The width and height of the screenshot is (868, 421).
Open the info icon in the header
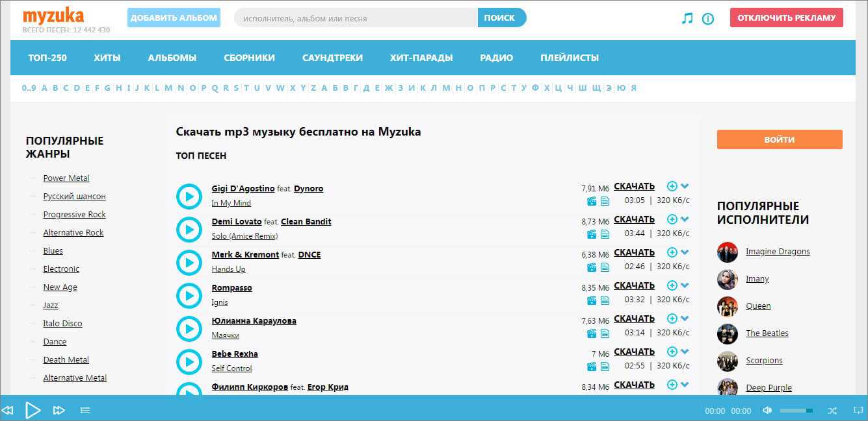(x=708, y=19)
